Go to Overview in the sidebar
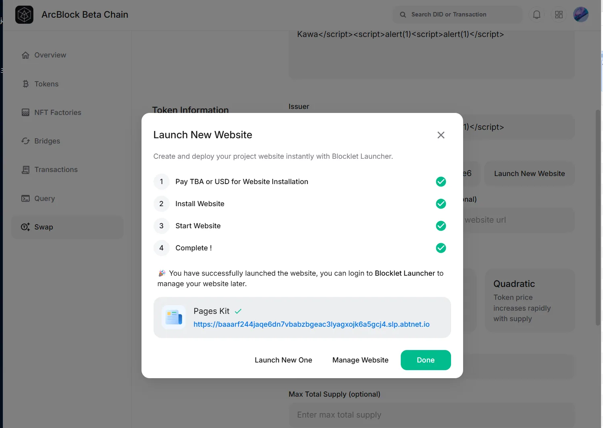 pos(67,55)
